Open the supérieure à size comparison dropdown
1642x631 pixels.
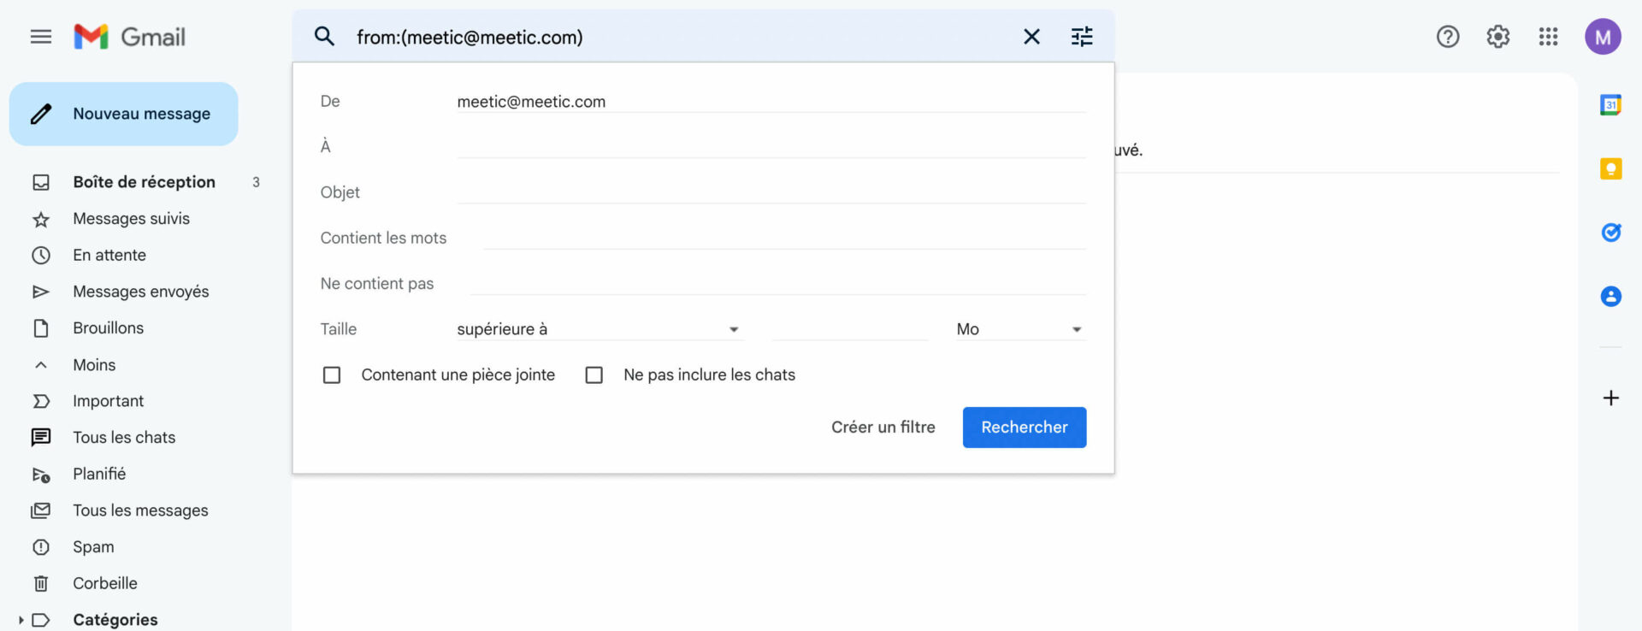(599, 329)
